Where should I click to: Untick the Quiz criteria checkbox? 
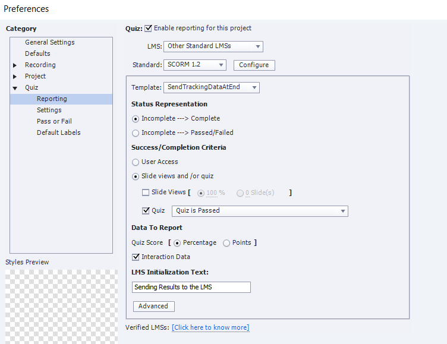[x=146, y=210]
